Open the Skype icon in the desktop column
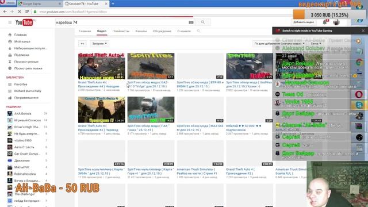 click(x=359, y=105)
